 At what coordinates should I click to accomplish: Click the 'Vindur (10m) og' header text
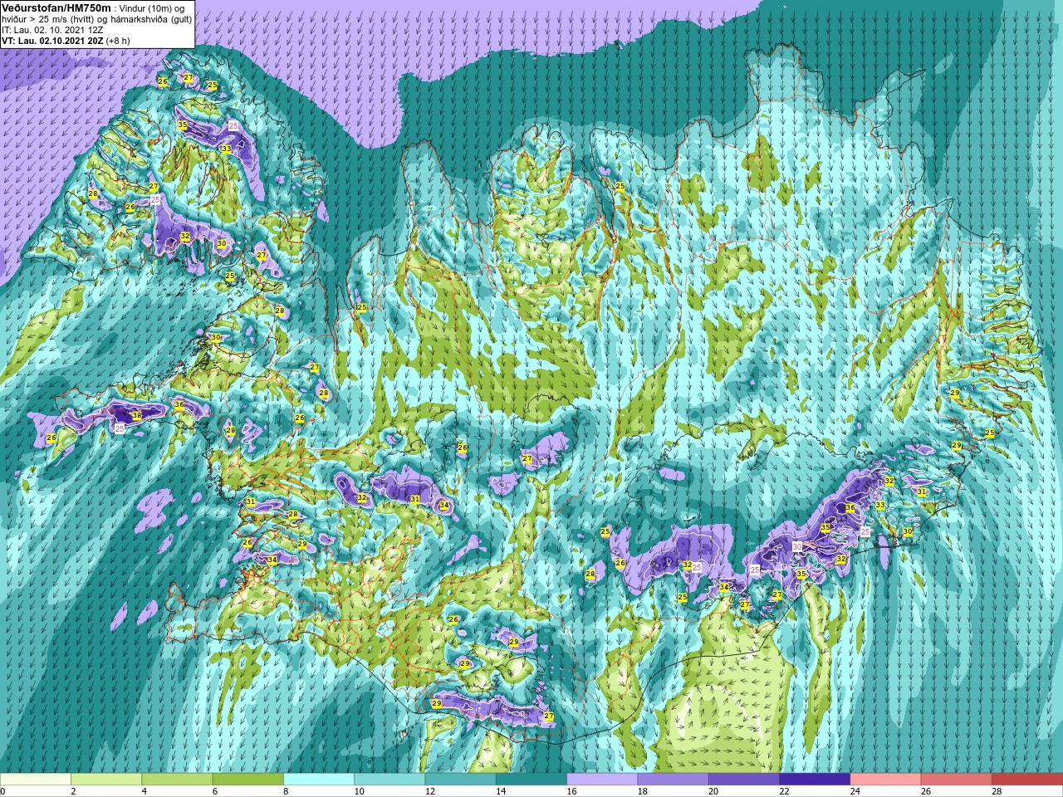click(152, 7)
